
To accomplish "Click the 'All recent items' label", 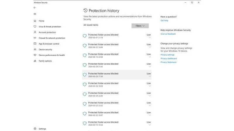I will coord(91,25).
